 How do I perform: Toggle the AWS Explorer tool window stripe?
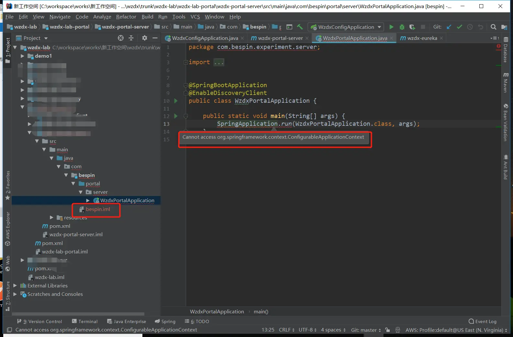click(x=8, y=229)
